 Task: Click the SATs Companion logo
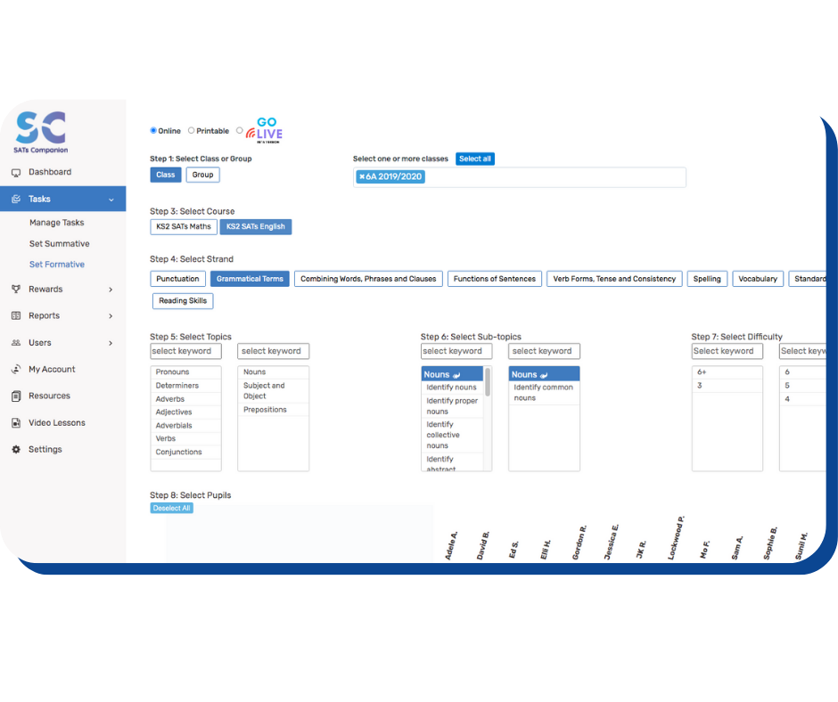tap(41, 131)
